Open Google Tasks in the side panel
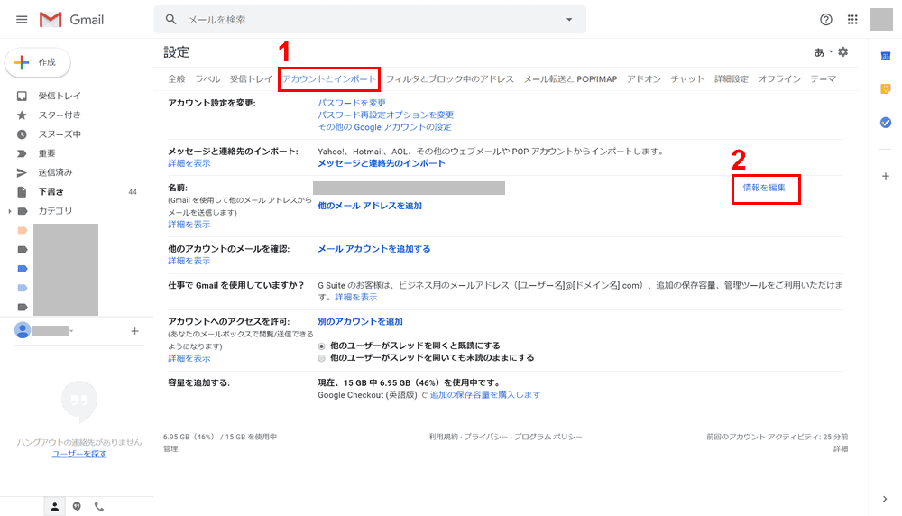 tap(886, 123)
